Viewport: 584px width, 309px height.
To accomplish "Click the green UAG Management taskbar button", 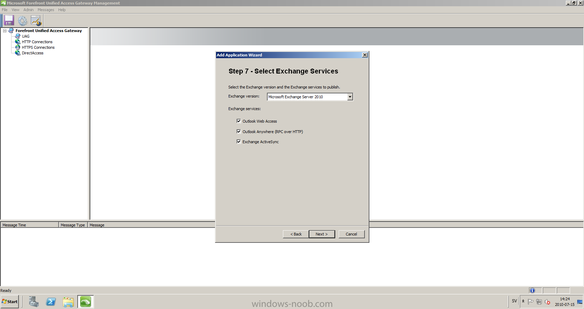I will tap(85, 302).
